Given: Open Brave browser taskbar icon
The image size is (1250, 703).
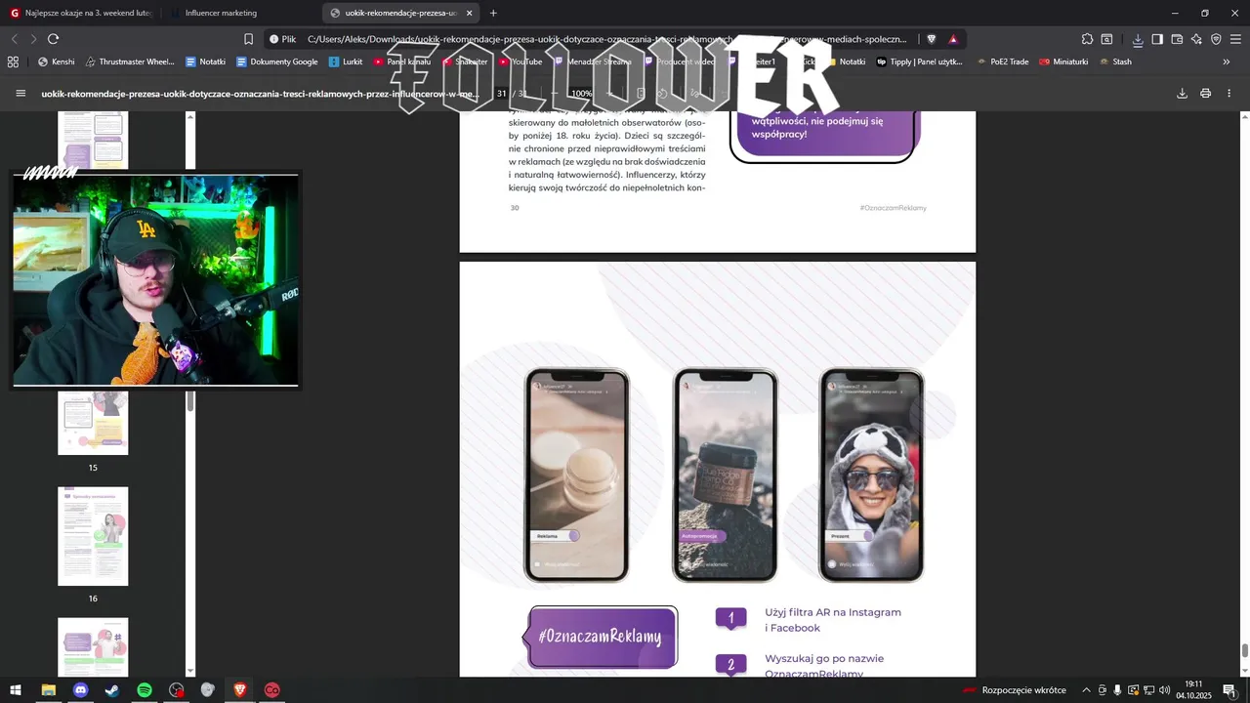Looking at the screenshot, I should pyautogui.click(x=240, y=690).
